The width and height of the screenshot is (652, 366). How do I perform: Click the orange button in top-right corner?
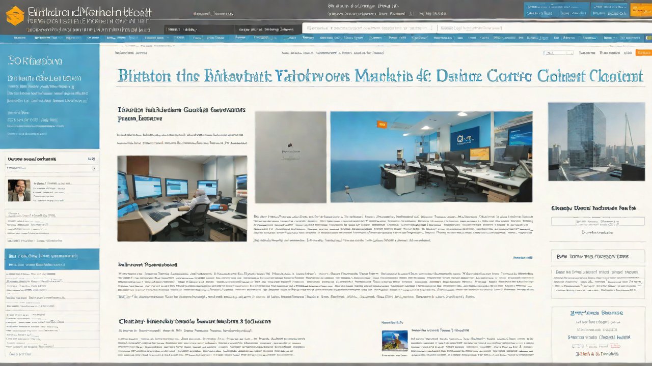click(x=640, y=10)
